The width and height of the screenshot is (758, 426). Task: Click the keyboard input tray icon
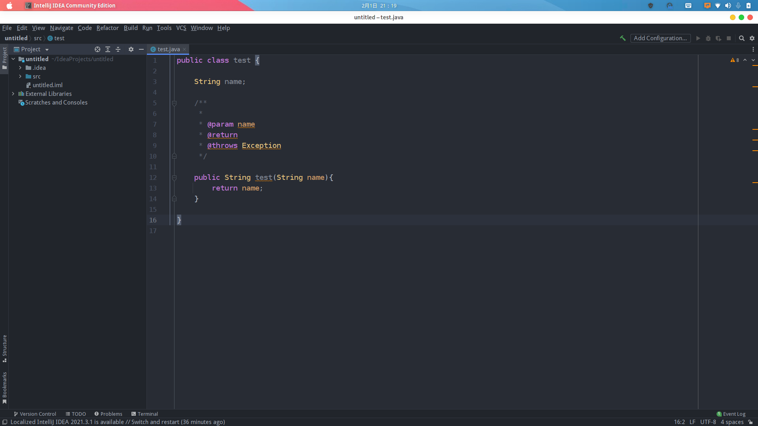coord(688,6)
